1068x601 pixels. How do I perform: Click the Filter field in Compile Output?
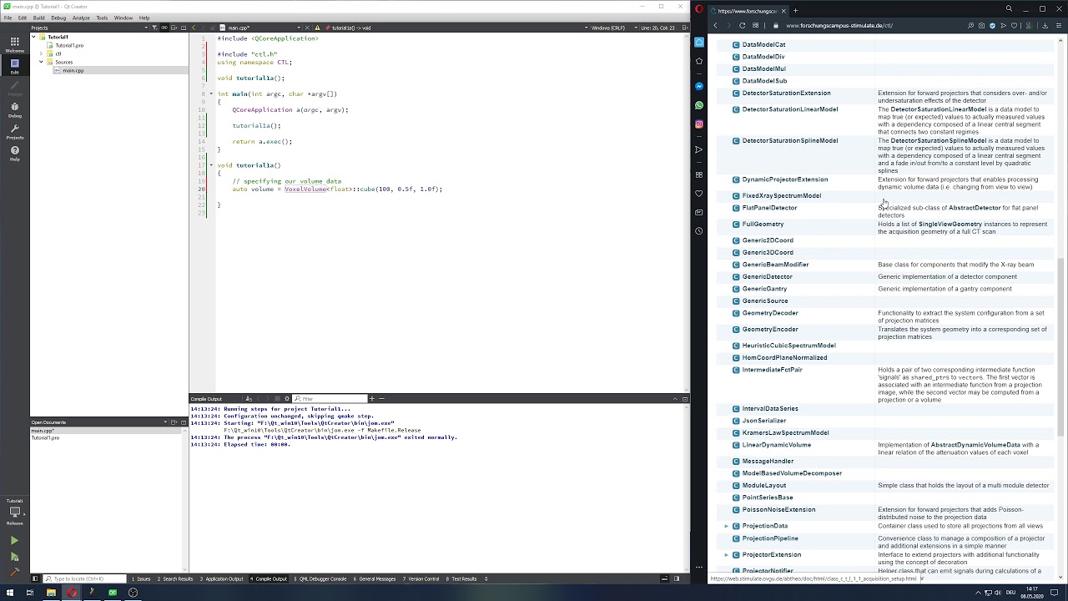(x=330, y=399)
